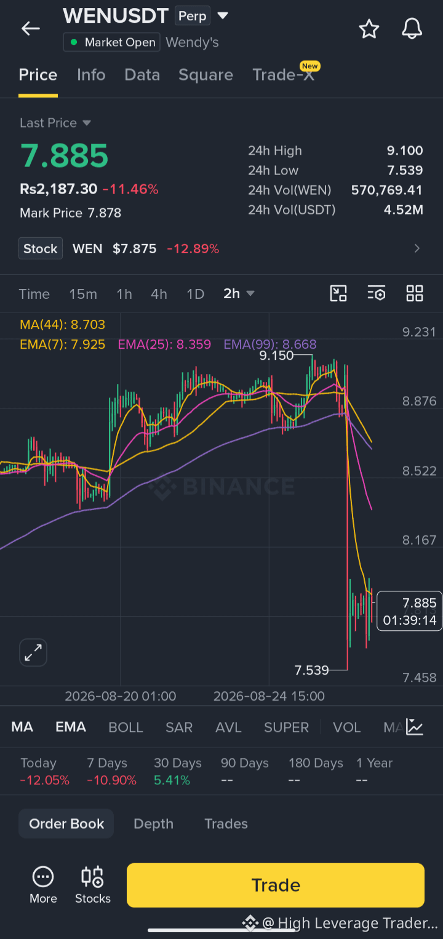Tap the Mark Price 7.878 text
This screenshot has height=939, width=443.
[70, 213]
